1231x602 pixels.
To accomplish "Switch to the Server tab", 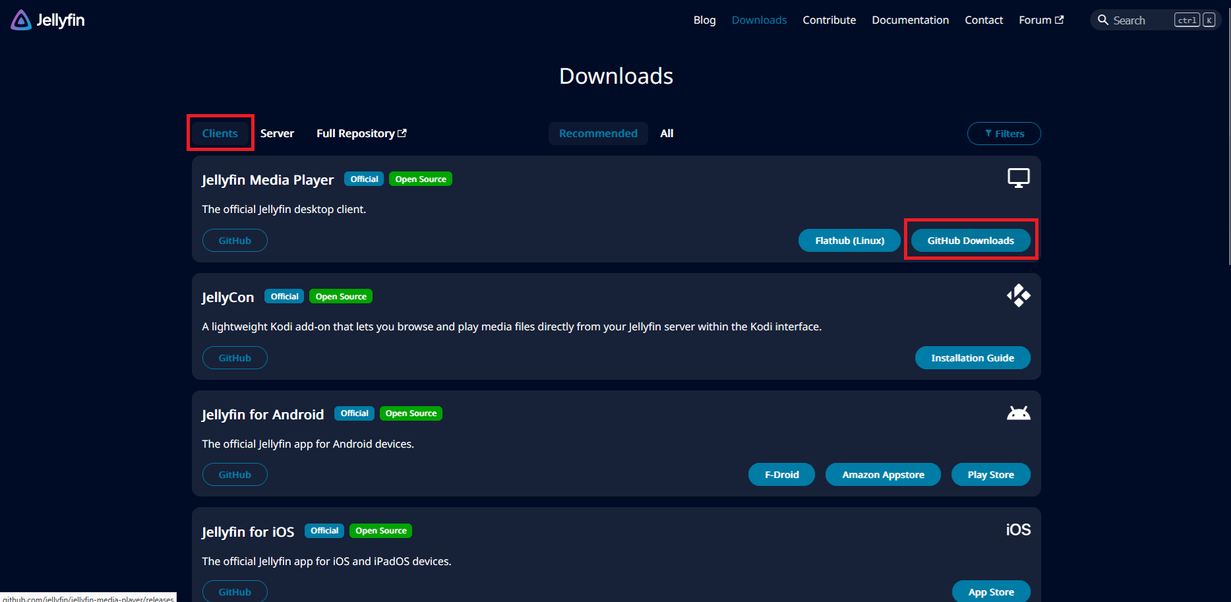I will tap(277, 133).
